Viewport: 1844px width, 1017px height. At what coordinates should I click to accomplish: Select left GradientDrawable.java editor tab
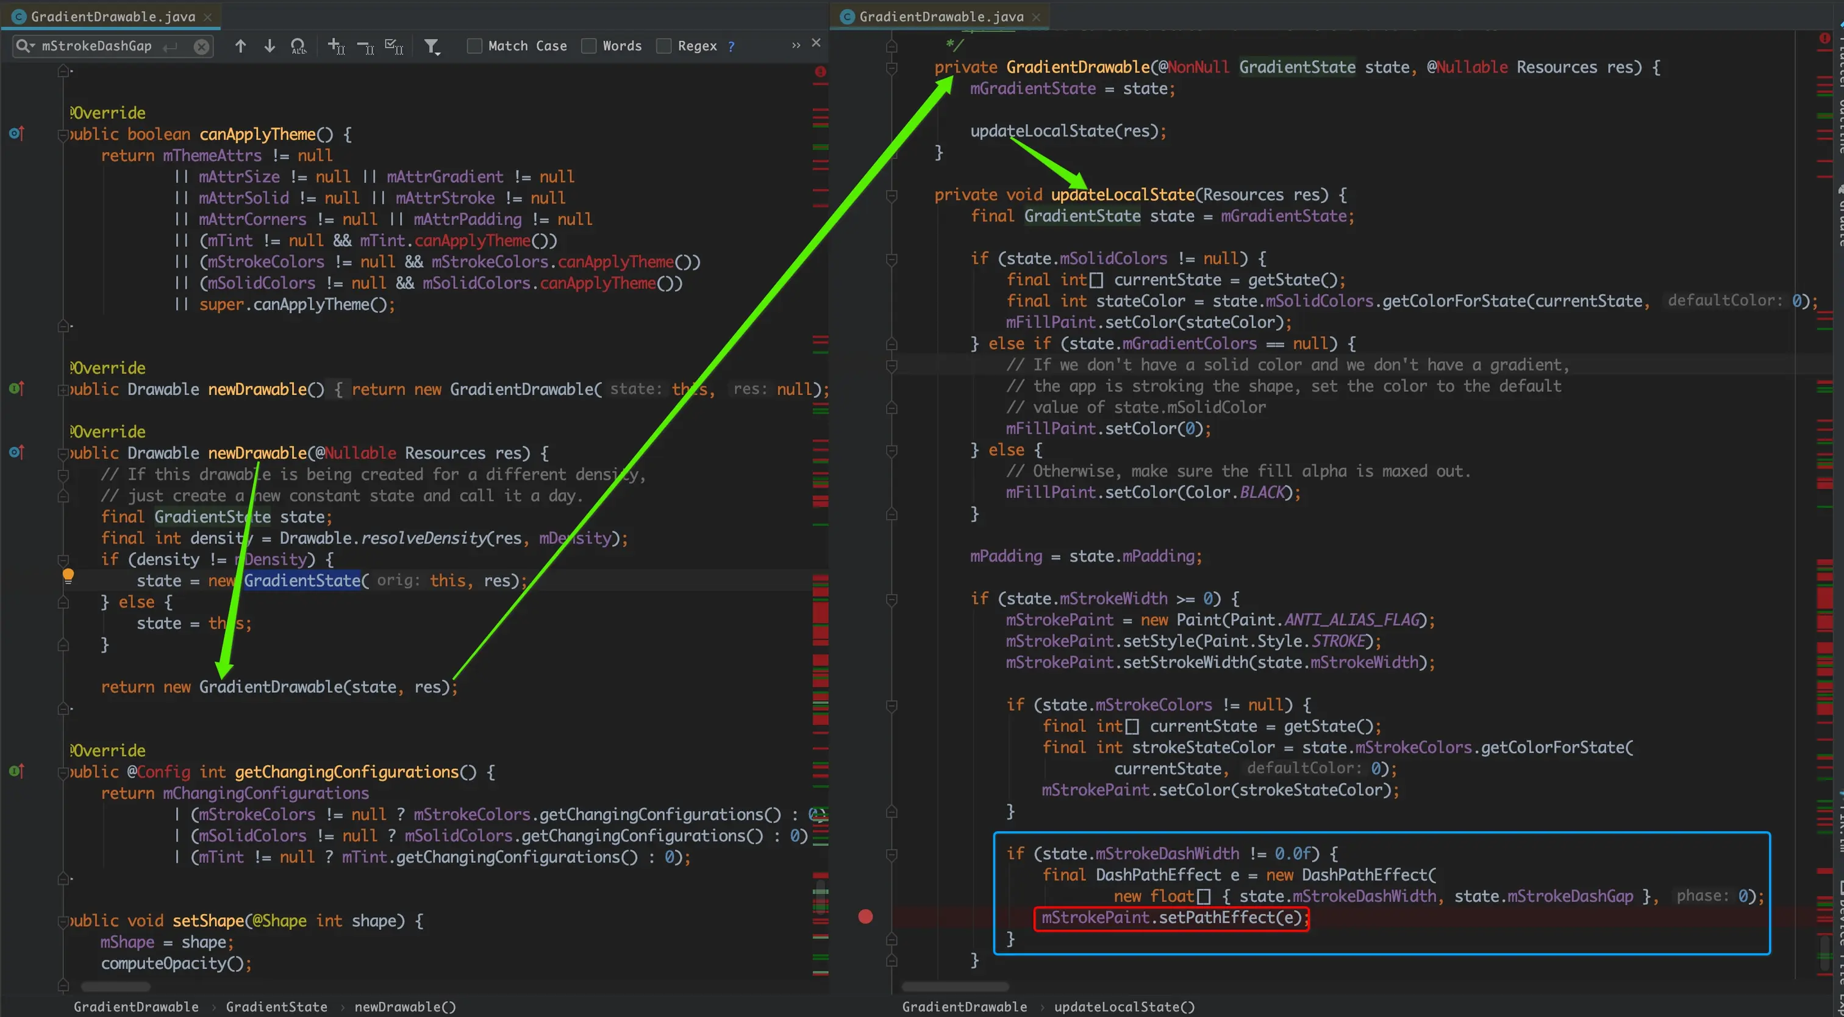pyautogui.click(x=112, y=16)
